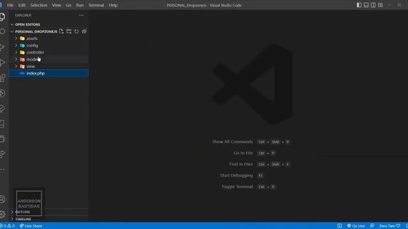Click the Zero Two theme status item
Viewport: 408px width, 229px height.
[x=390, y=226]
